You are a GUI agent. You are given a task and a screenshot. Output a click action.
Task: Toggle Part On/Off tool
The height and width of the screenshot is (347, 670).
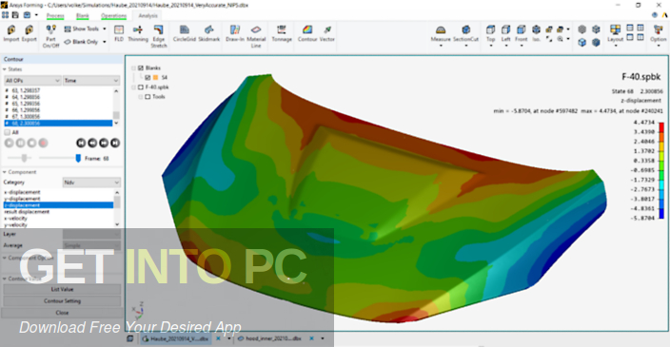click(x=50, y=36)
